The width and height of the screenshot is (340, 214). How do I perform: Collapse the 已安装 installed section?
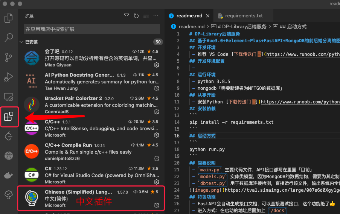pyautogui.click(x=21, y=42)
